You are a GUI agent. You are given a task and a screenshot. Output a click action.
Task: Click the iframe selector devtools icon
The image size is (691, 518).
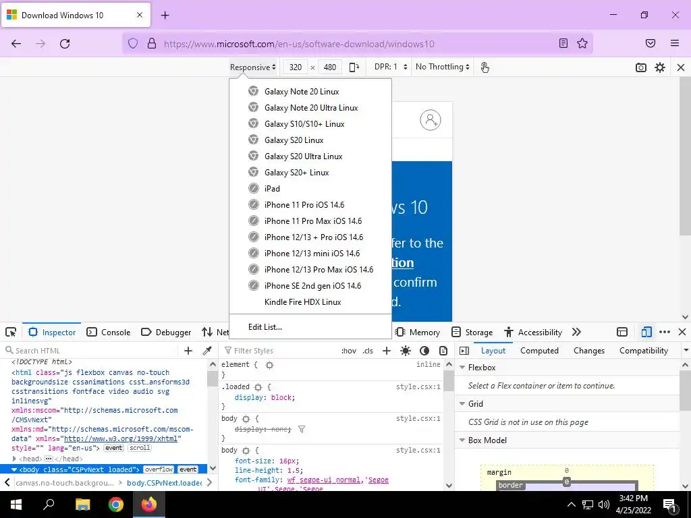621,332
